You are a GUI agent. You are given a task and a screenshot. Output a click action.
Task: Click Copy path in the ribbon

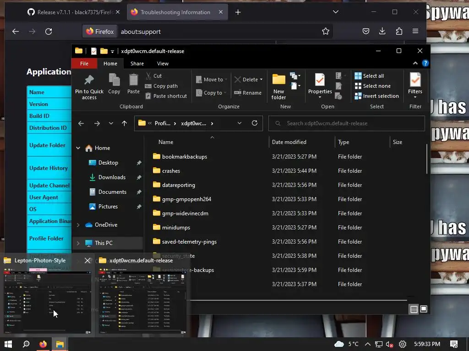click(x=162, y=86)
